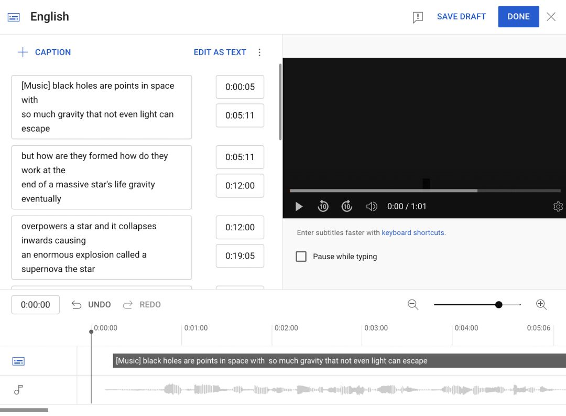Edit the 'but how are they formed' caption
566x416 pixels.
click(102, 177)
